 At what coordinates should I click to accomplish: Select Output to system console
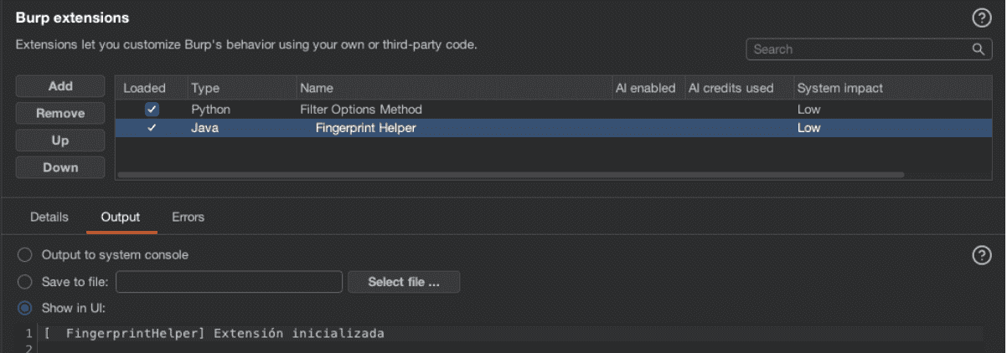coord(26,254)
